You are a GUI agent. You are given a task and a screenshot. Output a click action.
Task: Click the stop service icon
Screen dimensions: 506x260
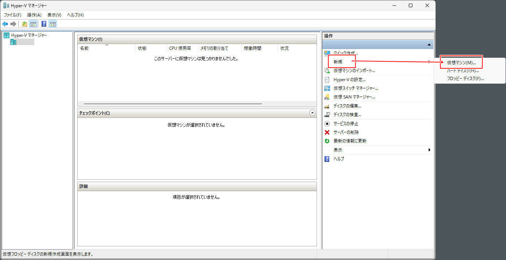point(327,124)
